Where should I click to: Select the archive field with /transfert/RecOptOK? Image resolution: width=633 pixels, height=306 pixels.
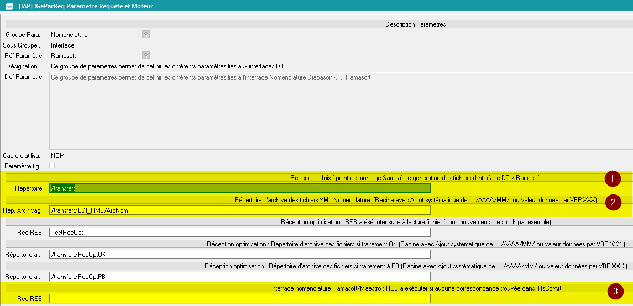tap(239, 255)
